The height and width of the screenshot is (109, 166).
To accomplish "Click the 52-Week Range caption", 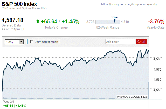I will pyautogui.click(x=108, y=28).
